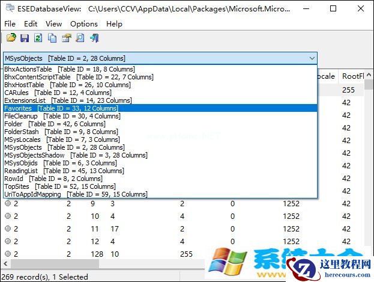Maximize the ESEDatabaseView window
Image resolution: width=374 pixels, height=282 pixels.
[333, 8]
